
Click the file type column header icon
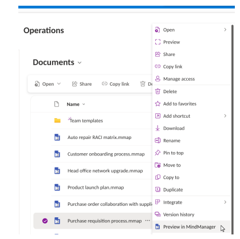click(57, 104)
